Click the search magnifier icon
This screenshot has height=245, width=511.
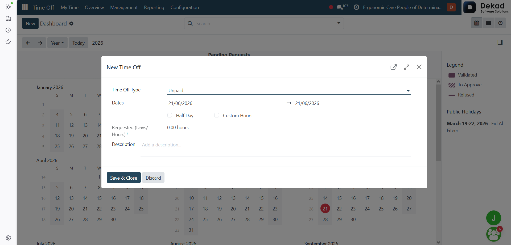[190, 23]
